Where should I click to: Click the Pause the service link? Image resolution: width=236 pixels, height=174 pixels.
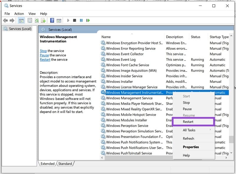[x=44, y=55]
